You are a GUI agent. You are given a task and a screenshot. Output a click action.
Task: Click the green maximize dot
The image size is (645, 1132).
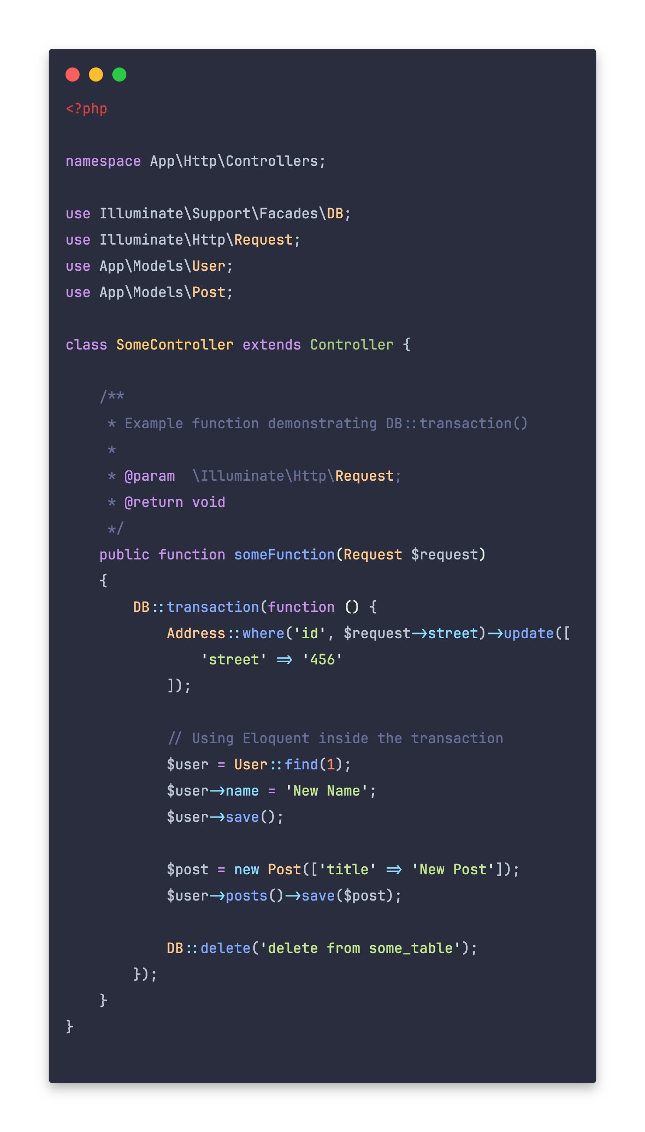[x=119, y=74]
